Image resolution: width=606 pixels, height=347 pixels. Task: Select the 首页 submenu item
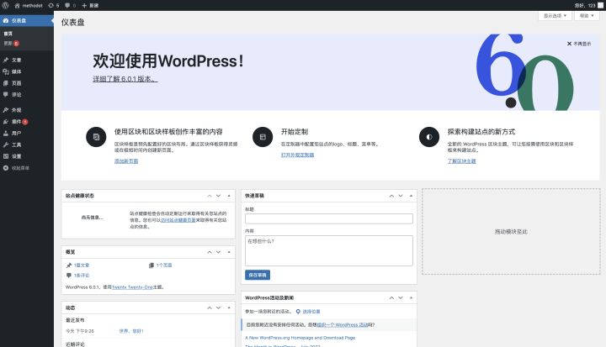pos(8,34)
